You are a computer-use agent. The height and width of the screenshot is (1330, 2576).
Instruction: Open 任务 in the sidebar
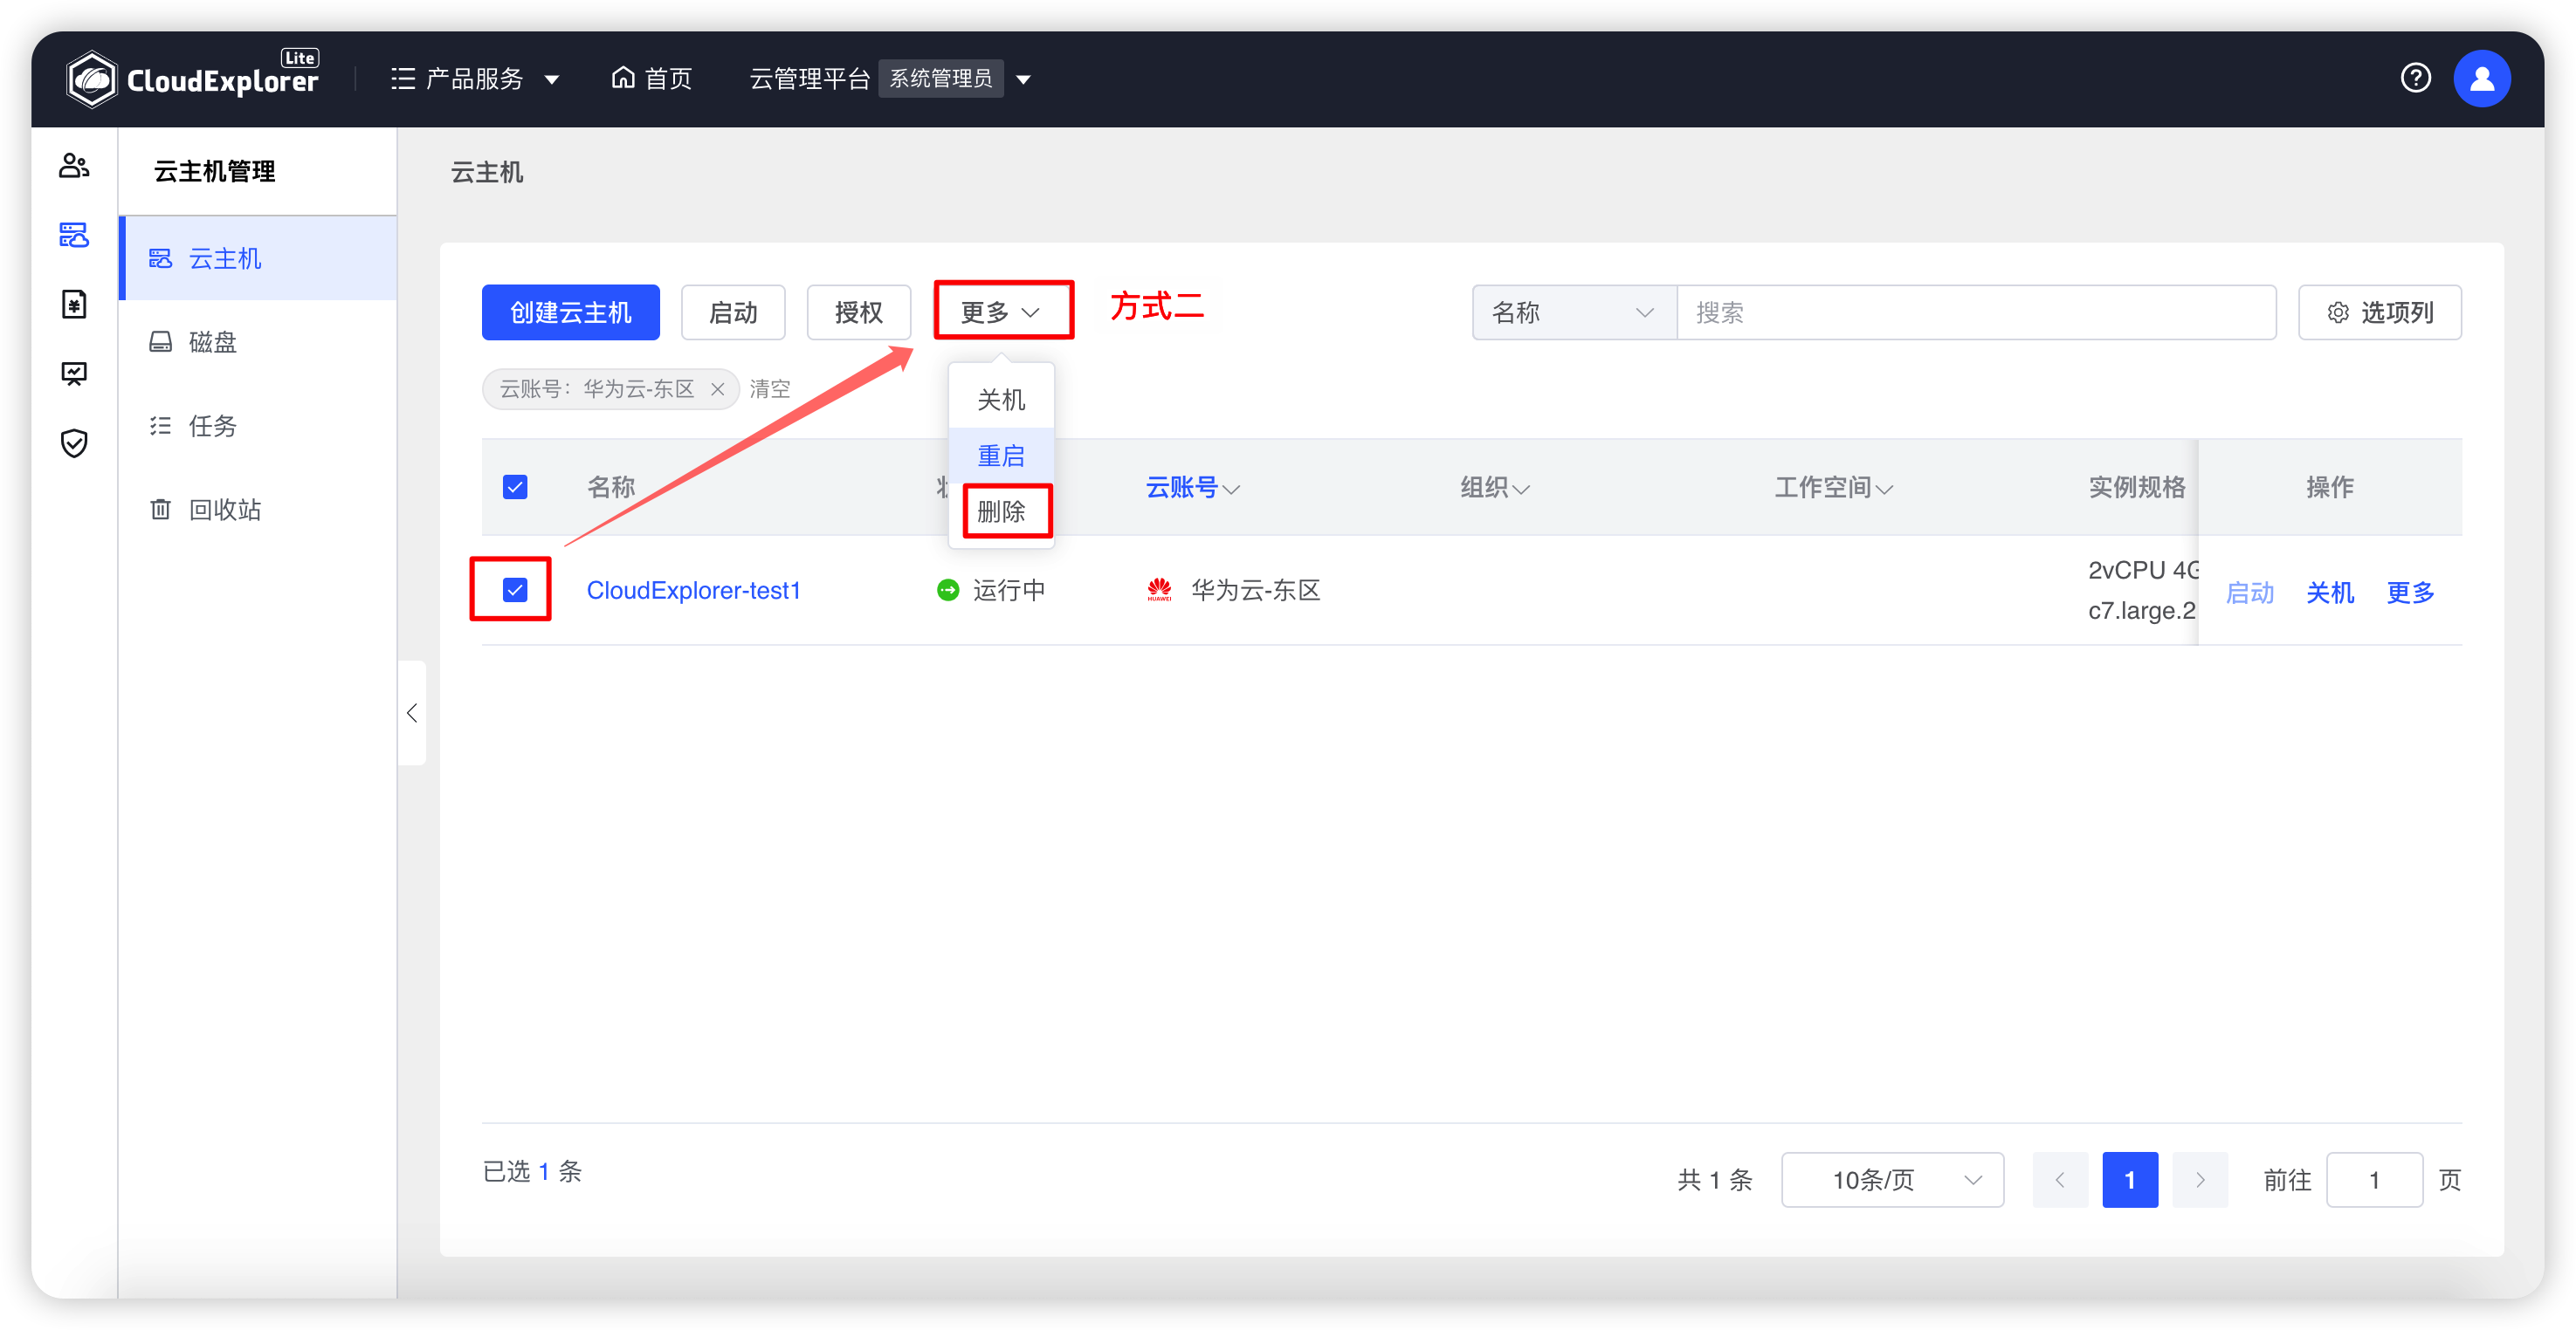[259, 426]
